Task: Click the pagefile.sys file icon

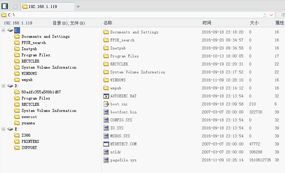Action: (106, 160)
